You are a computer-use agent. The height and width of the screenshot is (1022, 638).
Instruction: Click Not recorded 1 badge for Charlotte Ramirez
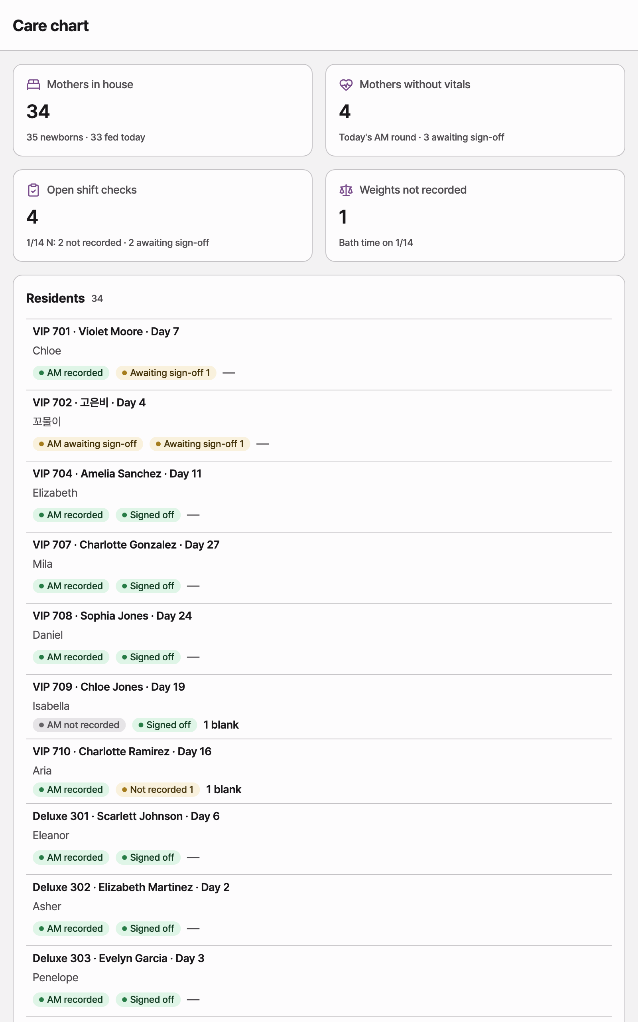click(x=158, y=790)
